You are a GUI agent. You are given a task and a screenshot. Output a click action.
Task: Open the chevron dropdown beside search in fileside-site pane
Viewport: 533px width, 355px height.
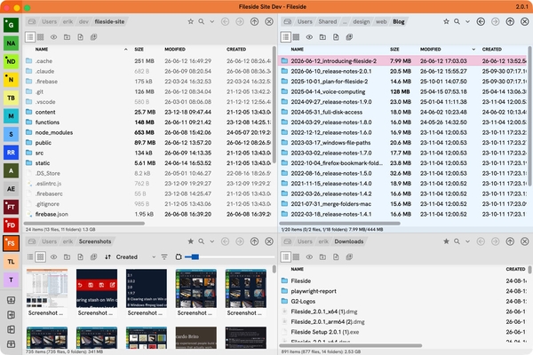(212, 21)
